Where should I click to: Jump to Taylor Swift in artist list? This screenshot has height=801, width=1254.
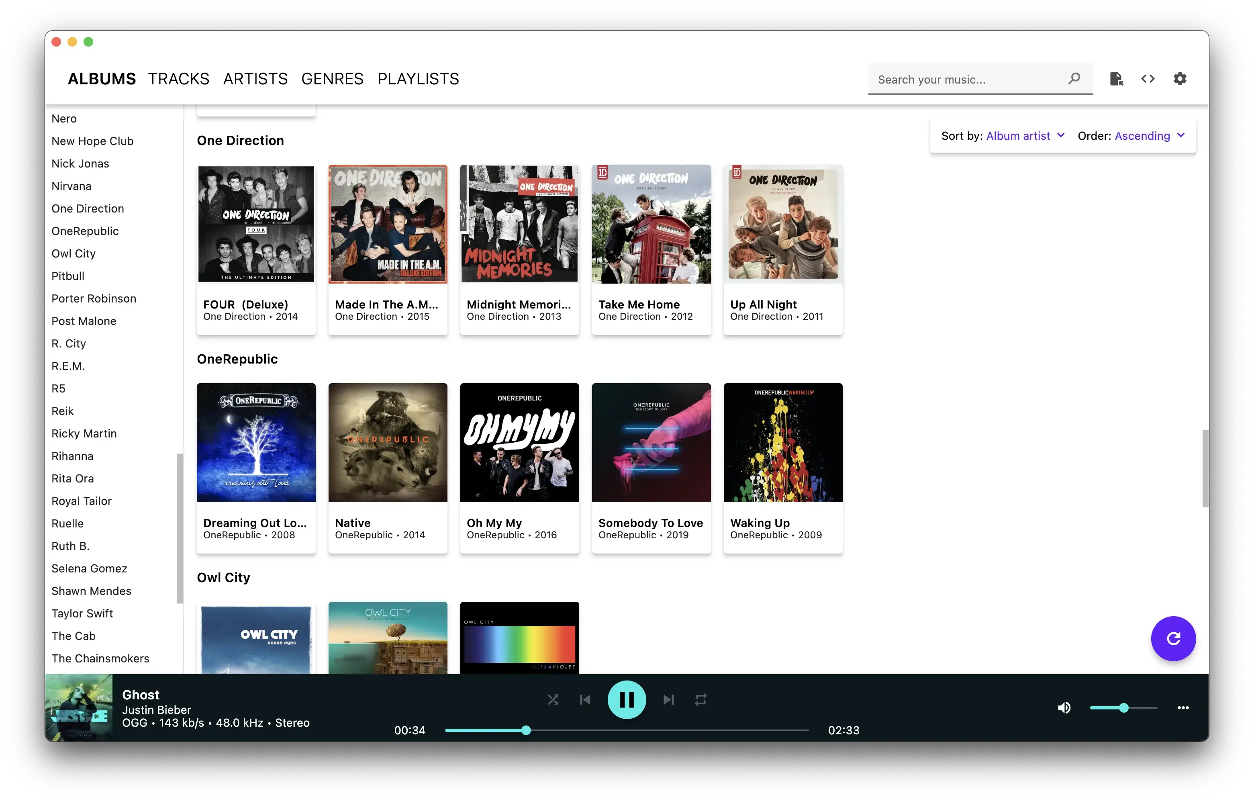[82, 613]
